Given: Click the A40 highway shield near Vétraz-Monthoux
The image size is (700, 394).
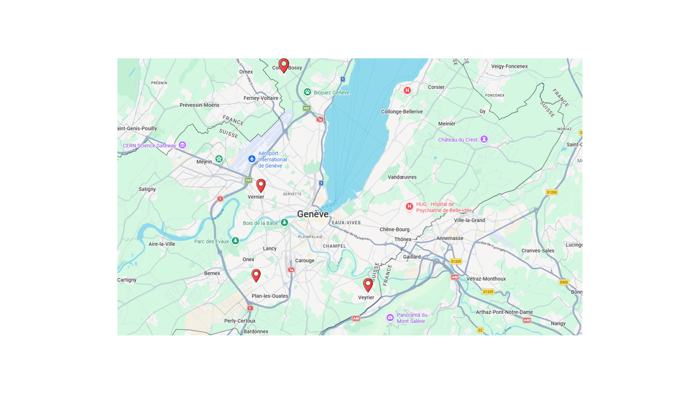Looking at the screenshot, I should pyautogui.click(x=455, y=277).
